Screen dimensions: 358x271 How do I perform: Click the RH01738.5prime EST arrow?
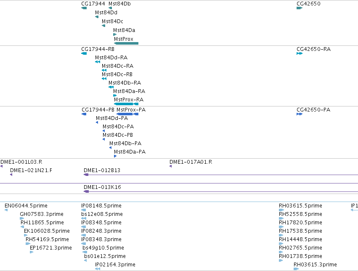pos(281,261)
